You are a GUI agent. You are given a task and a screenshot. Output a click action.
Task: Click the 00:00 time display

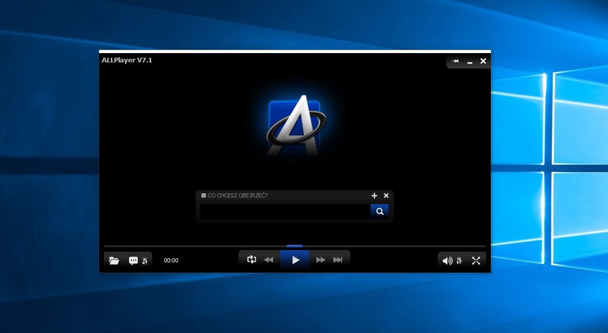(x=171, y=260)
